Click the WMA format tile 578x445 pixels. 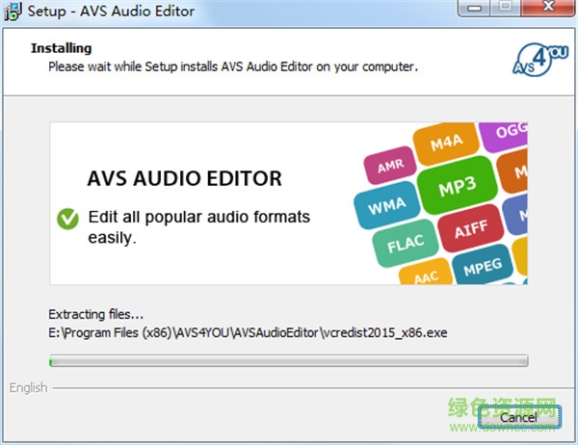point(387,205)
